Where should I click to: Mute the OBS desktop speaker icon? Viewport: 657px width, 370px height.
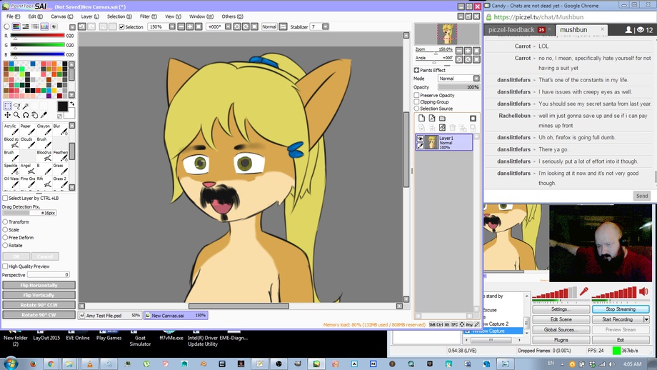643,291
